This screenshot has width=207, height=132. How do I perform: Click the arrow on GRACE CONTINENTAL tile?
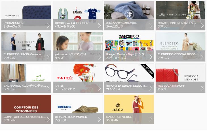pyautogui.click(x=202, y=25)
